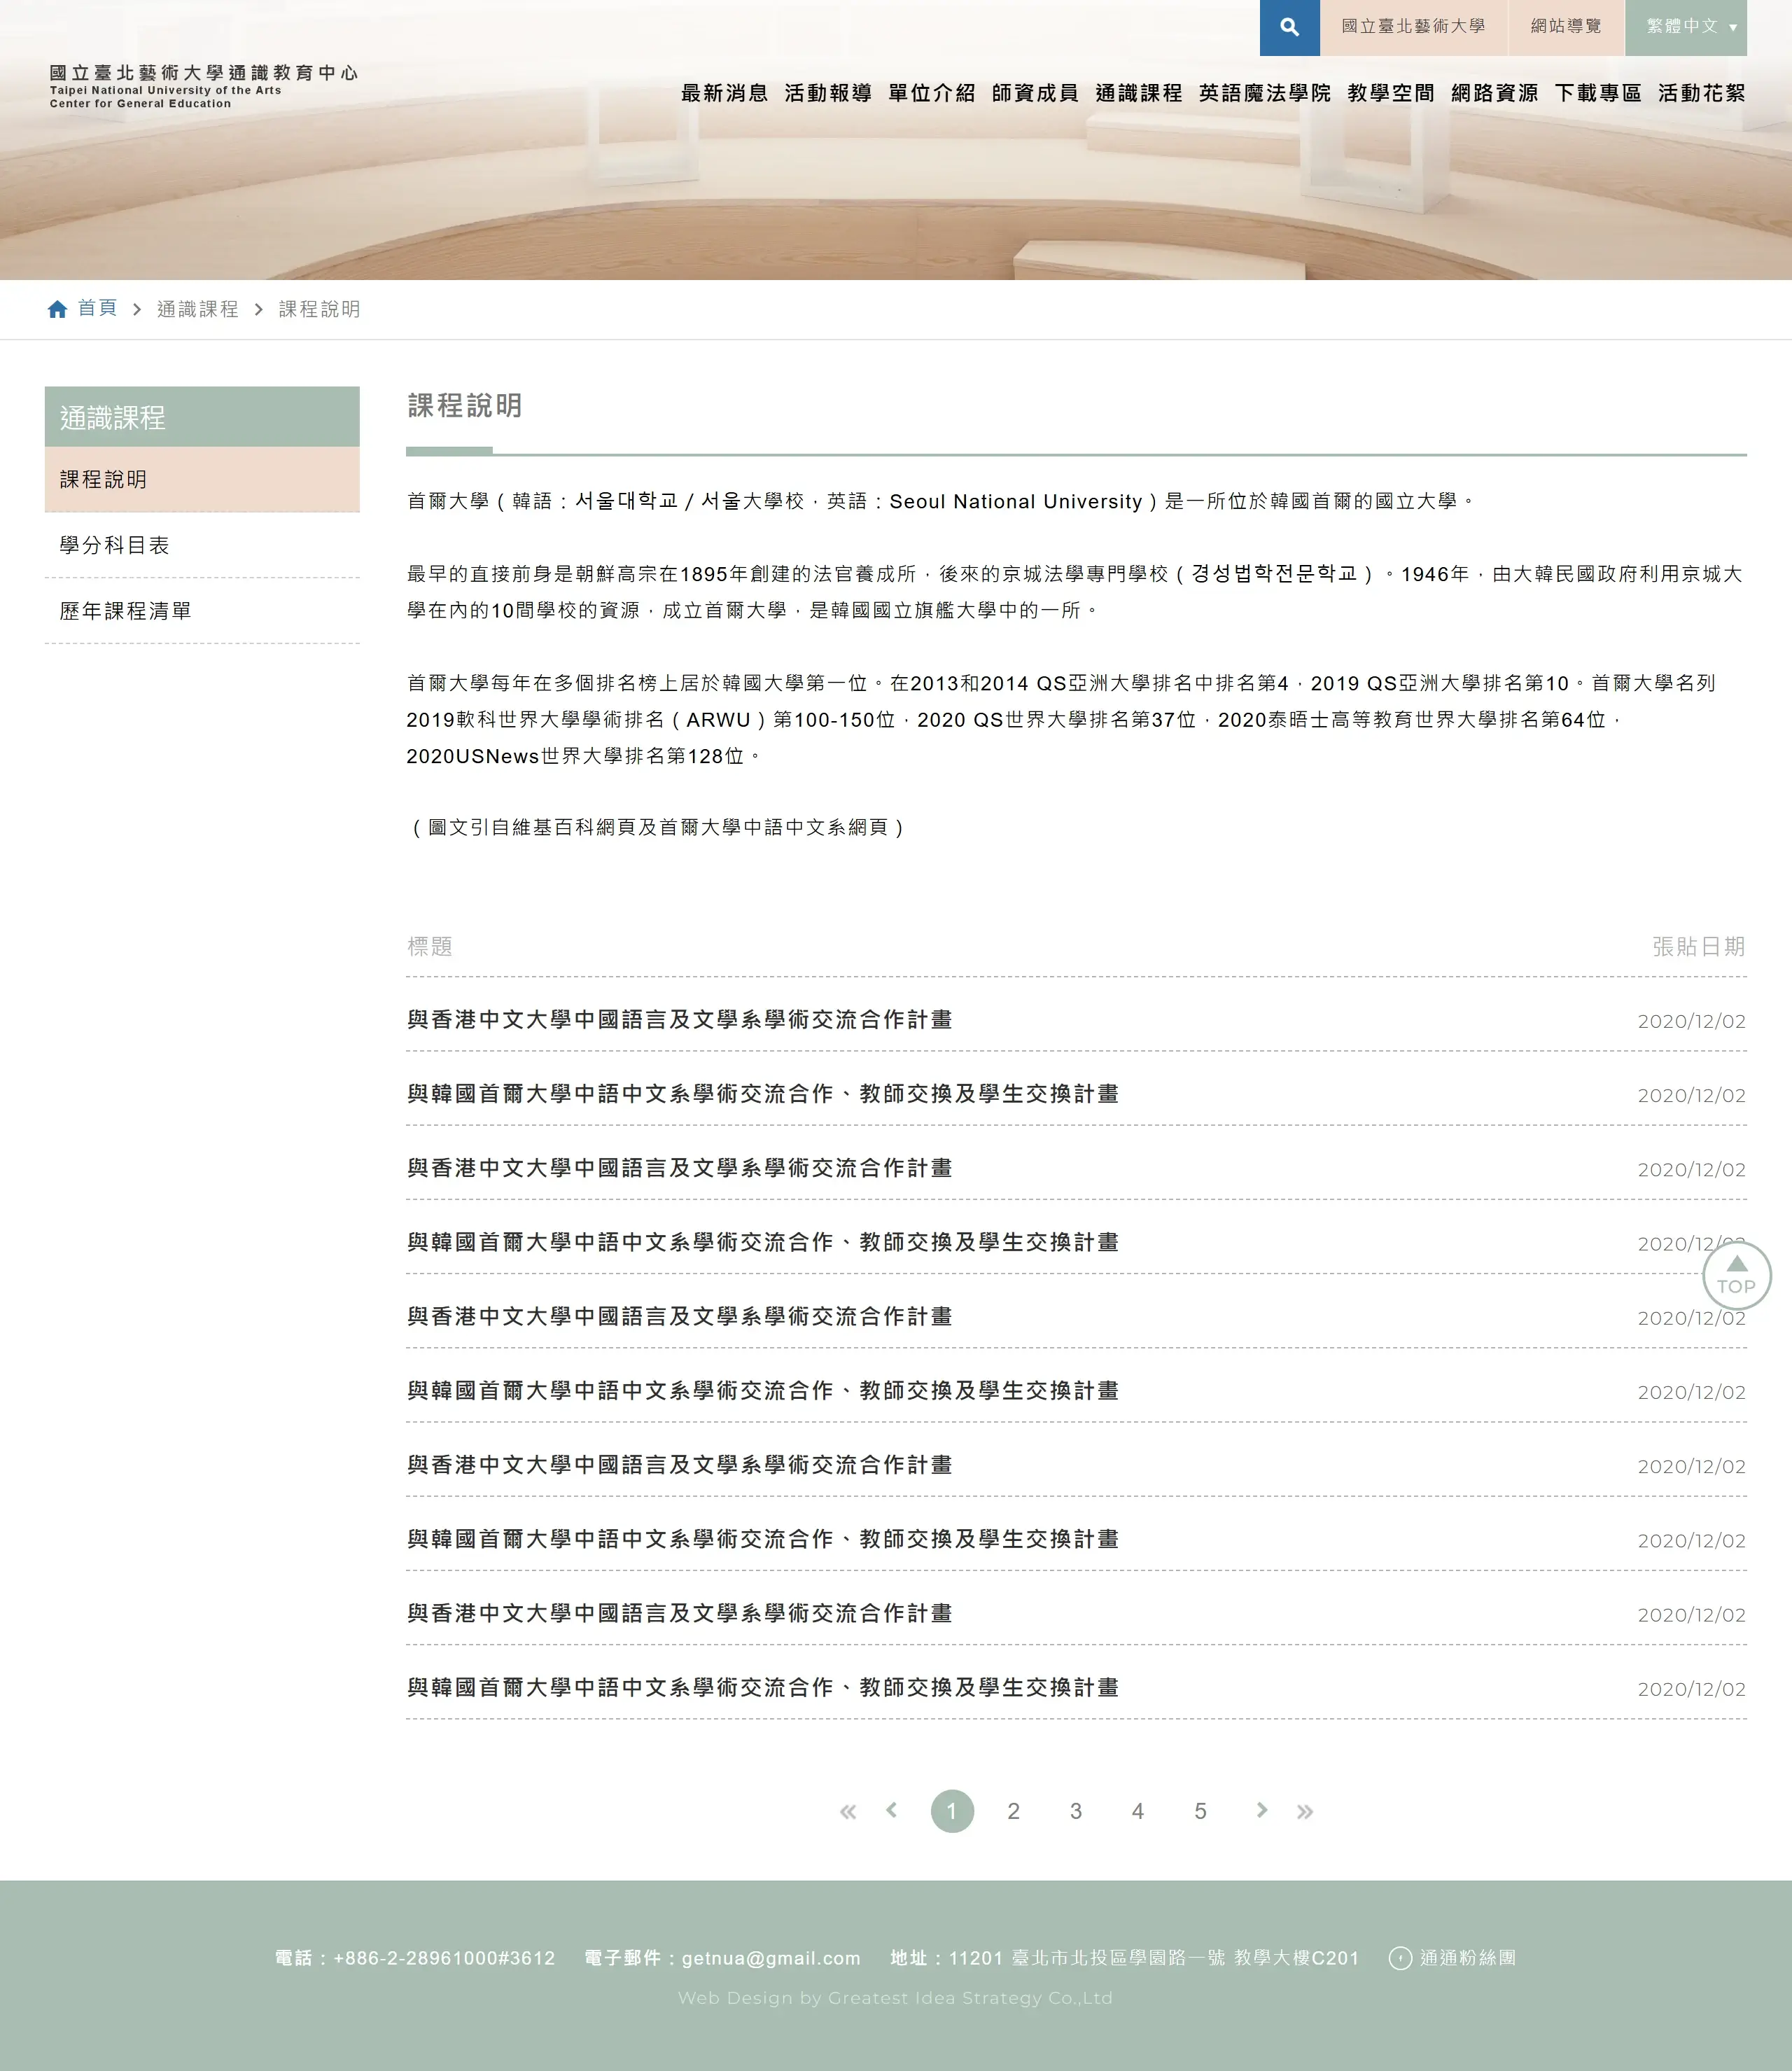Click the 首頁 breadcrumb link
This screenshot has width=1792, height=2071.
point(98,309)
